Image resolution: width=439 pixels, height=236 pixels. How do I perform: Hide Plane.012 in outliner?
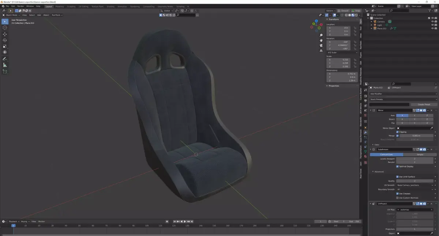pyautogui.click(x=432, y=28)
